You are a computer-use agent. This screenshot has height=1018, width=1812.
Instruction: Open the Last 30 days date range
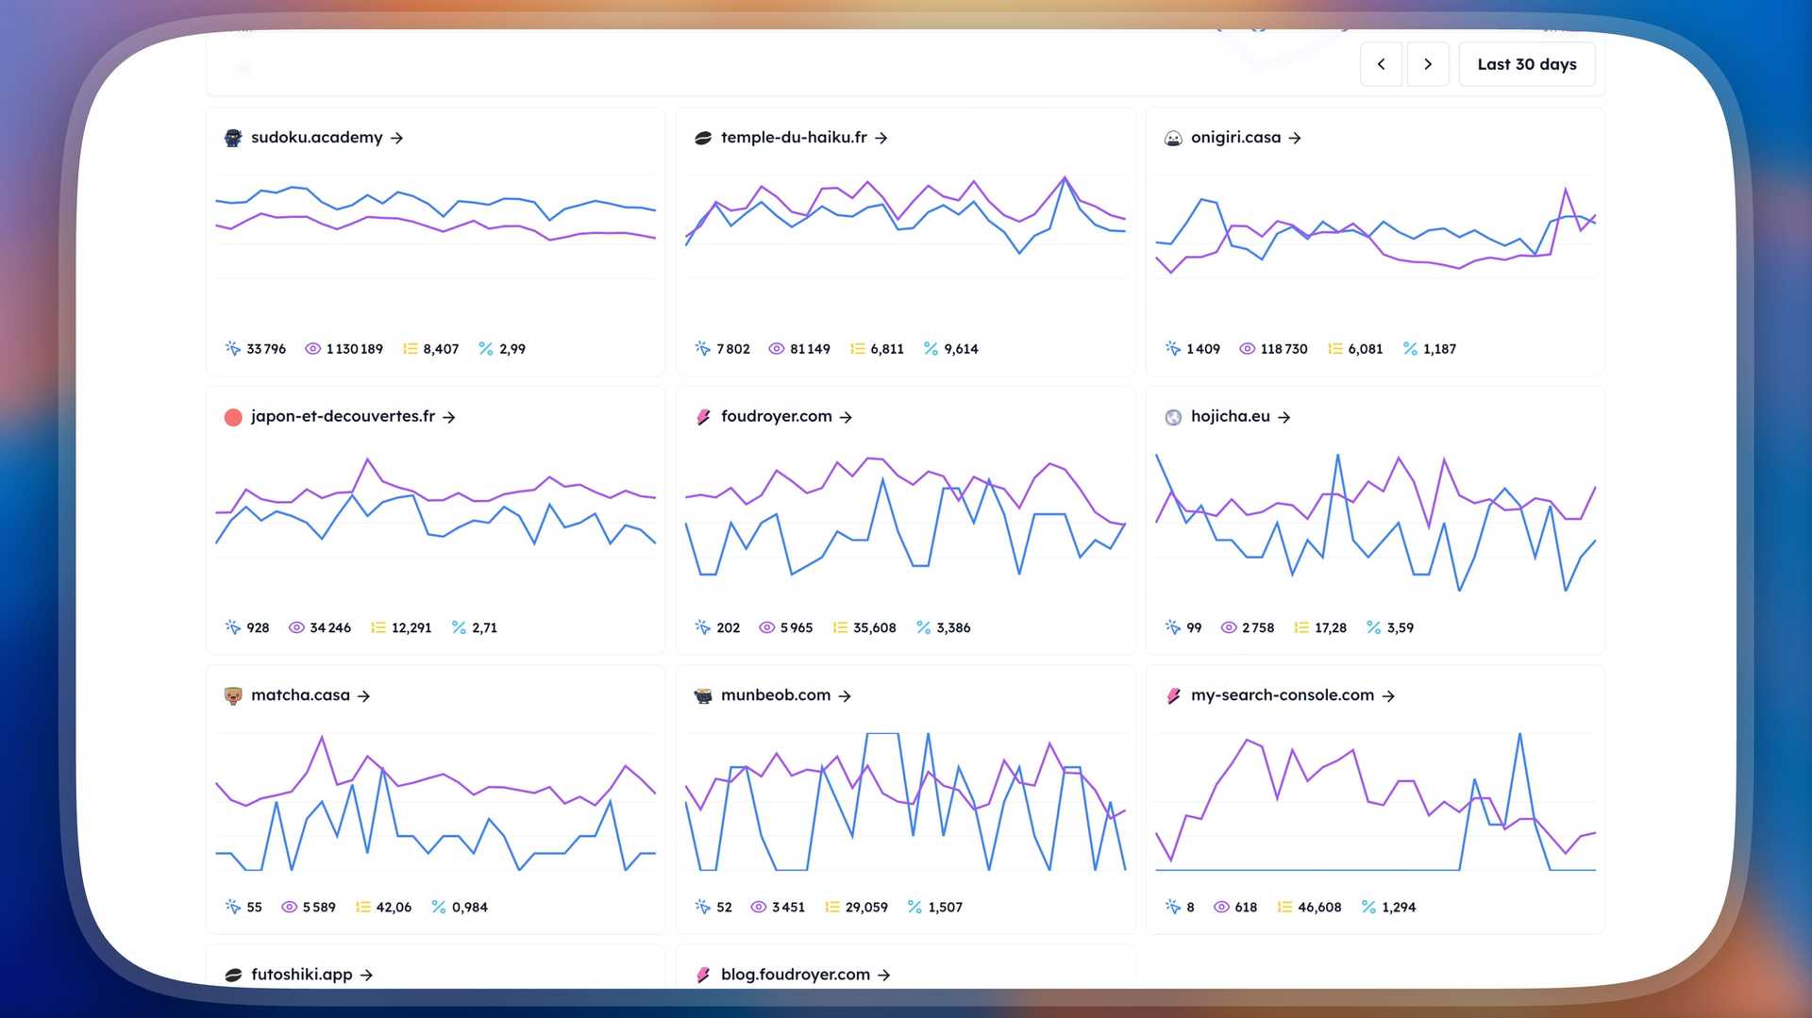[1527, 64]
